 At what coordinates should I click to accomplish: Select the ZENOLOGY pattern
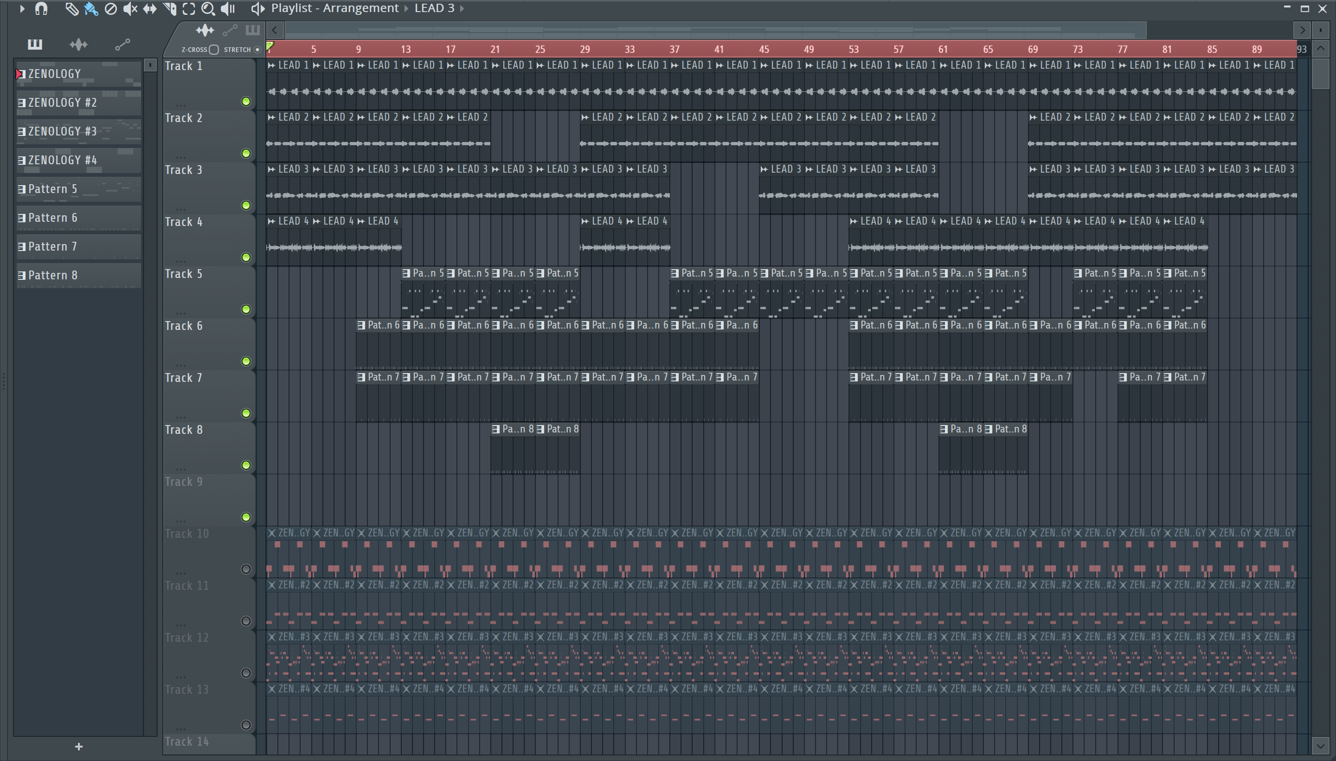coord(79,74)
